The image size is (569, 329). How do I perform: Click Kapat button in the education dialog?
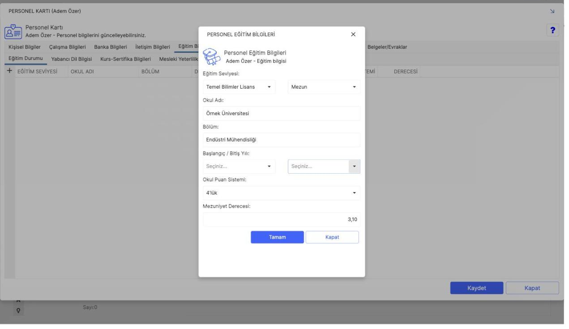[332, 237]
